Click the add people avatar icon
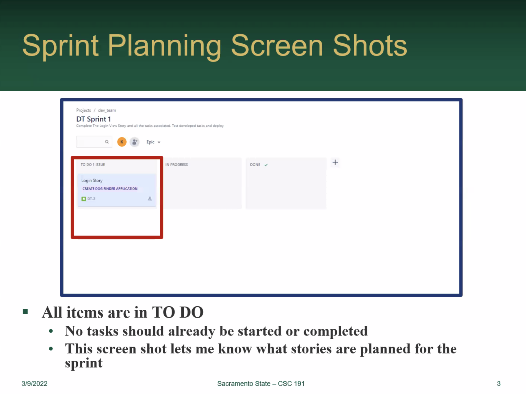The height and width of the screenshot is (394, 526). point(134,142)
